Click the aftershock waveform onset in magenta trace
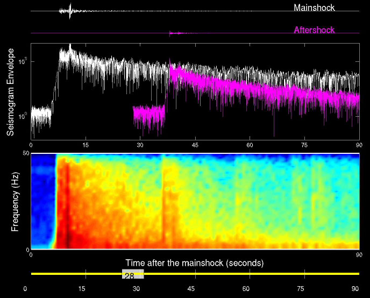Viewport: 370px width, 298px height. (170, 33)
